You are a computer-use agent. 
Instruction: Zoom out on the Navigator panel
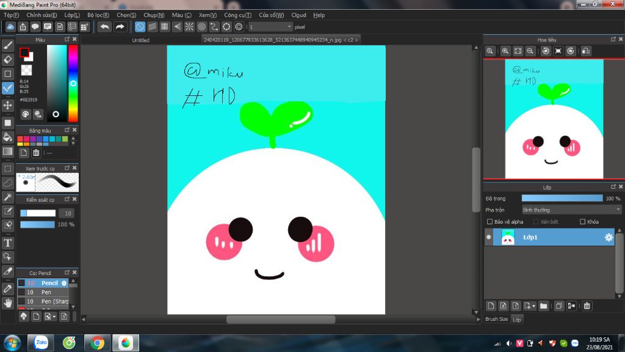[530, 51]
